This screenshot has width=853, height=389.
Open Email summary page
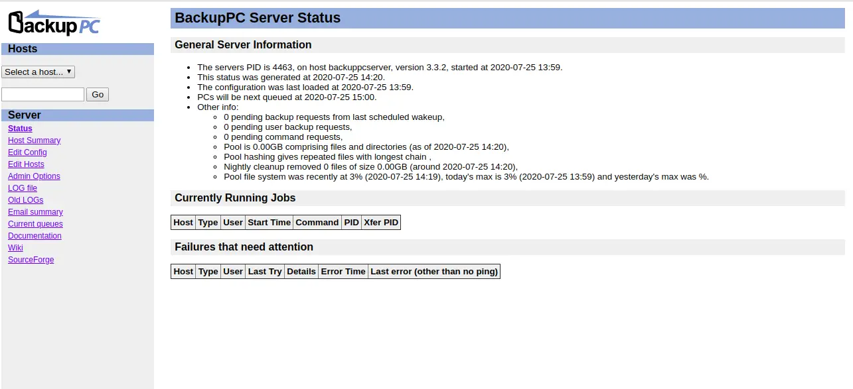[35, 212]
